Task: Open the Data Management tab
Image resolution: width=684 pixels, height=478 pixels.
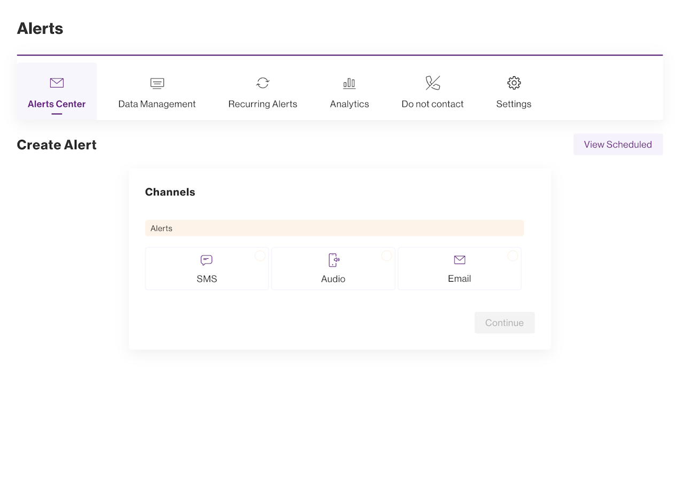Action: [157, 104]
